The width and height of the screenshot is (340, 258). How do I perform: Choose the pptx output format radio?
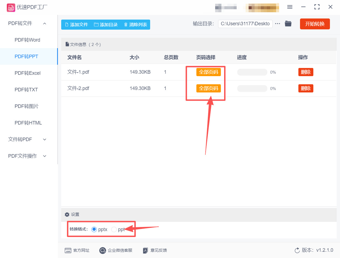click(94, 229)
